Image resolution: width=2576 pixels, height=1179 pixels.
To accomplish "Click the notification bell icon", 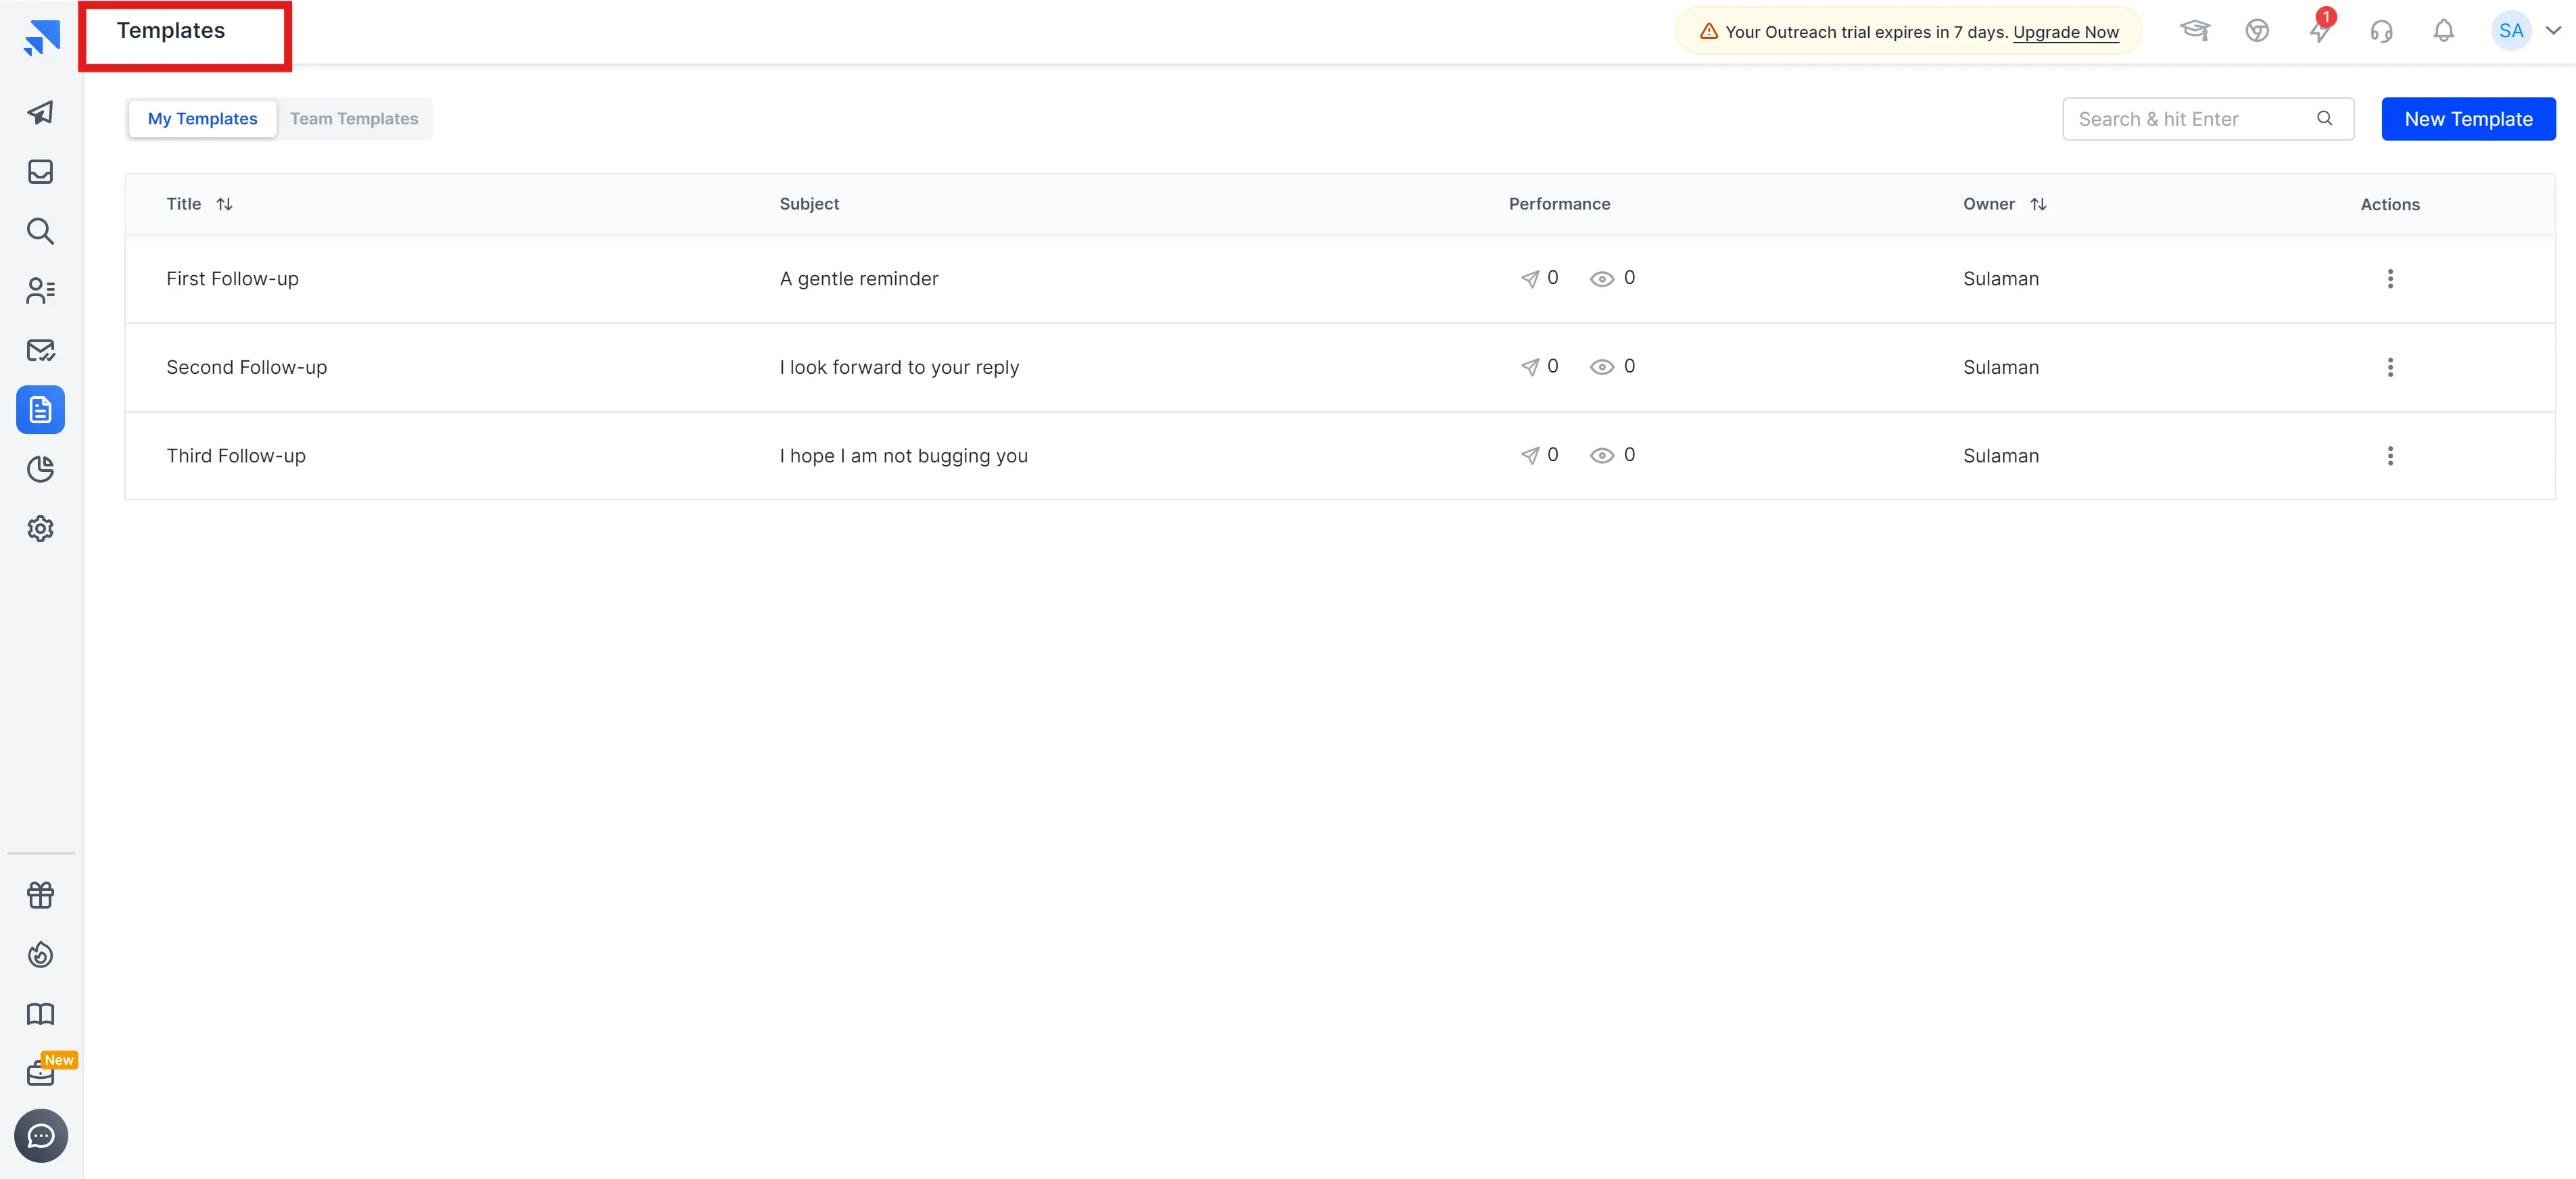I will point(2443,31).
